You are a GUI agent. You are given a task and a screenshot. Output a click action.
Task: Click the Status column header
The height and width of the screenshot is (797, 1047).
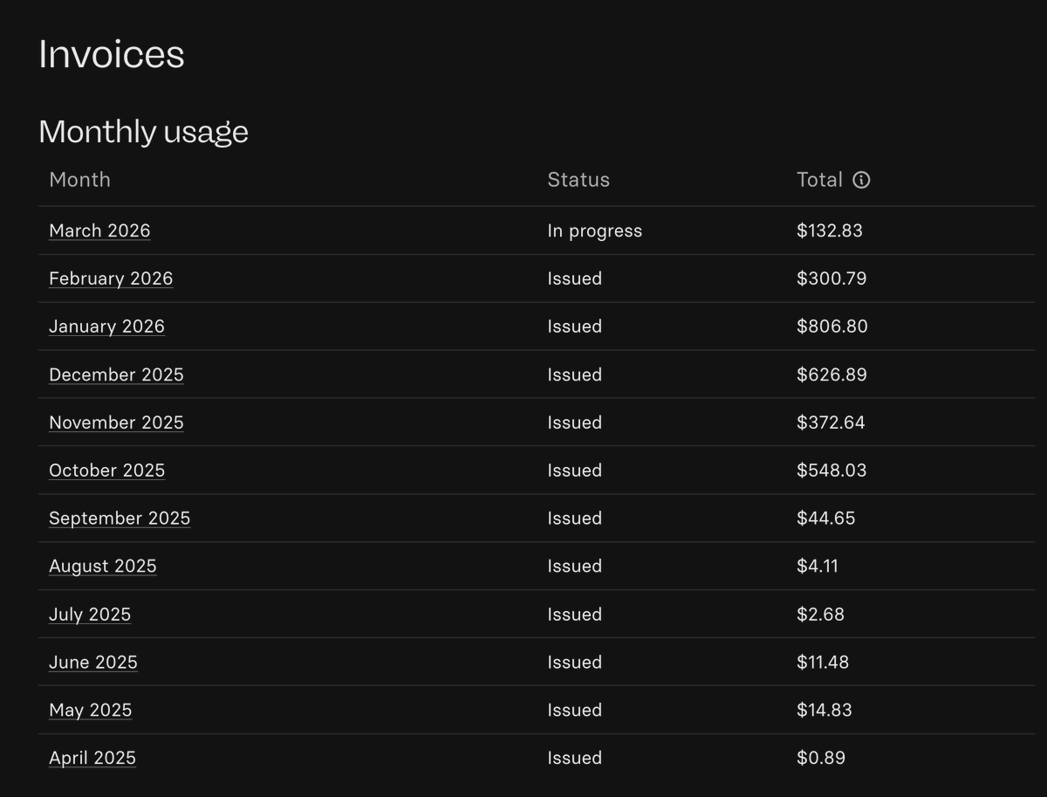coord(578,180)
